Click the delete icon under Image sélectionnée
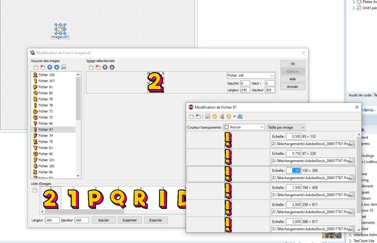The width and height of the screenshot is (377, 243). coord(98,67)
